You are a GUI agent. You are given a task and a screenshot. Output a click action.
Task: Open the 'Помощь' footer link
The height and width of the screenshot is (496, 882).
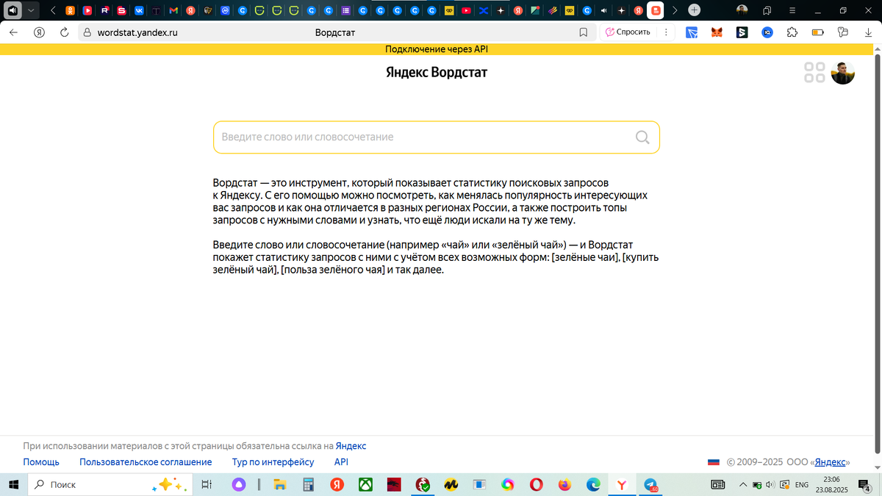(x=41, y=462)
